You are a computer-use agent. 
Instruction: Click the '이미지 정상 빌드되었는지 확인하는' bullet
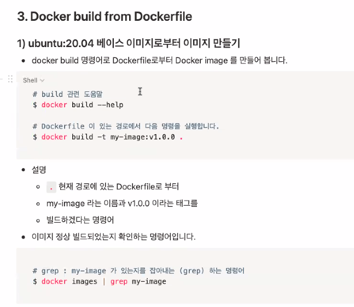tap(114, 237)
